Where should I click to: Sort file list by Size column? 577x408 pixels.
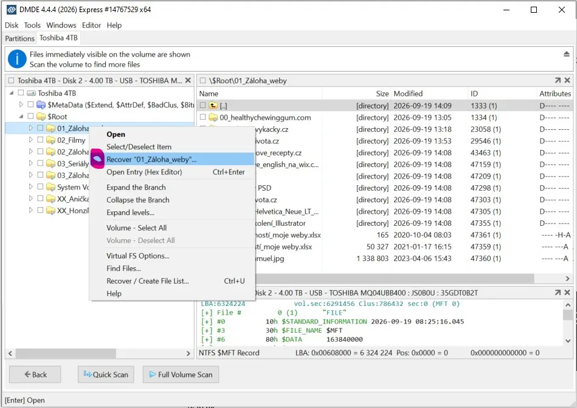coord(356,93)
